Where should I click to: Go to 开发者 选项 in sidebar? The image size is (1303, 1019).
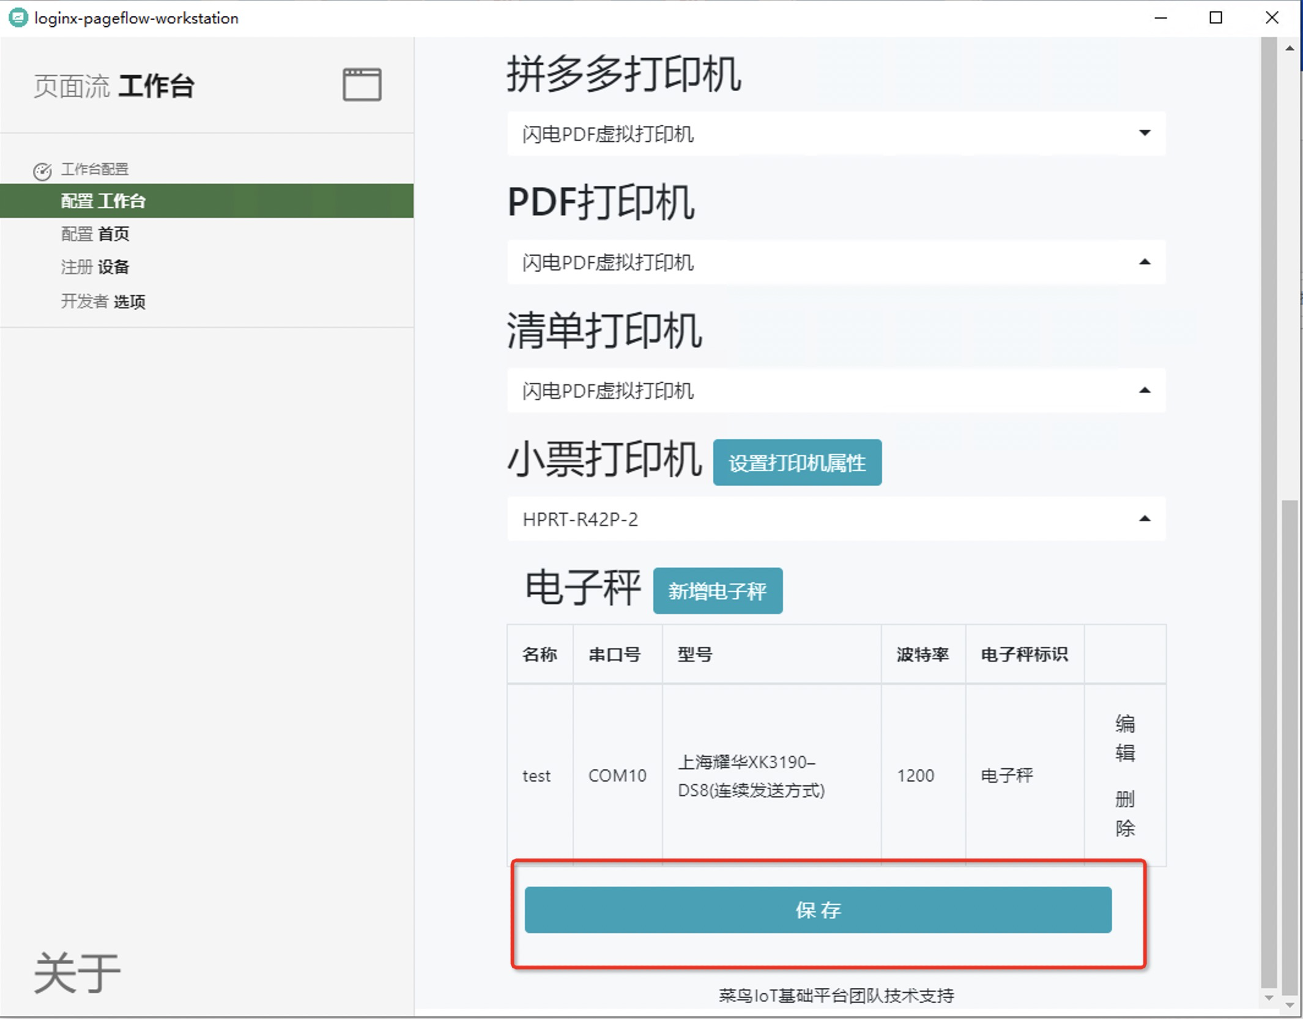tap(103, 302)
